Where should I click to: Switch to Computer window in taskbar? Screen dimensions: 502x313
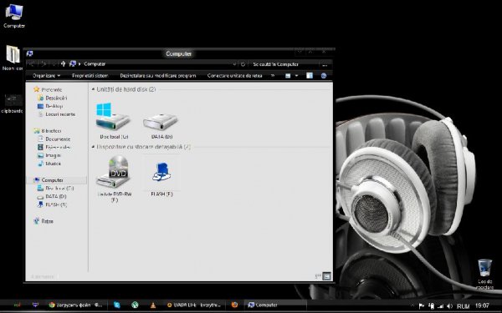[x=275, y=305]
